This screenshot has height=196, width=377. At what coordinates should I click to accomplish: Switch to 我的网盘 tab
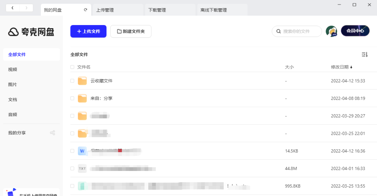(x=66, y=10)
